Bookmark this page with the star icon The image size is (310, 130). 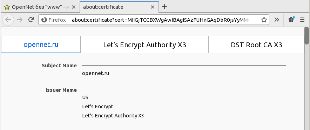click(264, 20)
